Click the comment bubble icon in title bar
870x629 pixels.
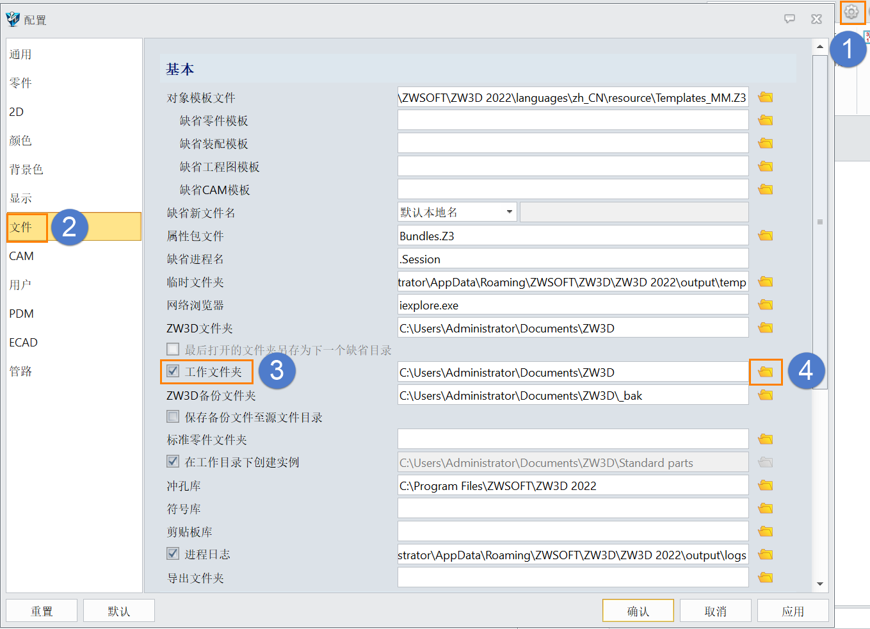click(790, 19)
